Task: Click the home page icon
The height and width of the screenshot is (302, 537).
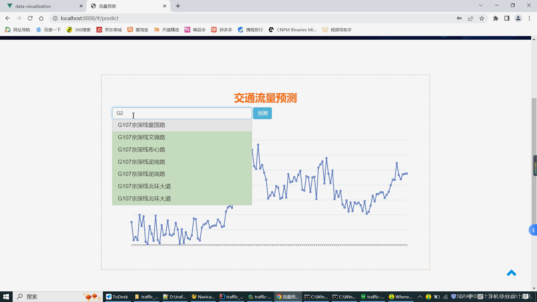Action: click(41, 18)
